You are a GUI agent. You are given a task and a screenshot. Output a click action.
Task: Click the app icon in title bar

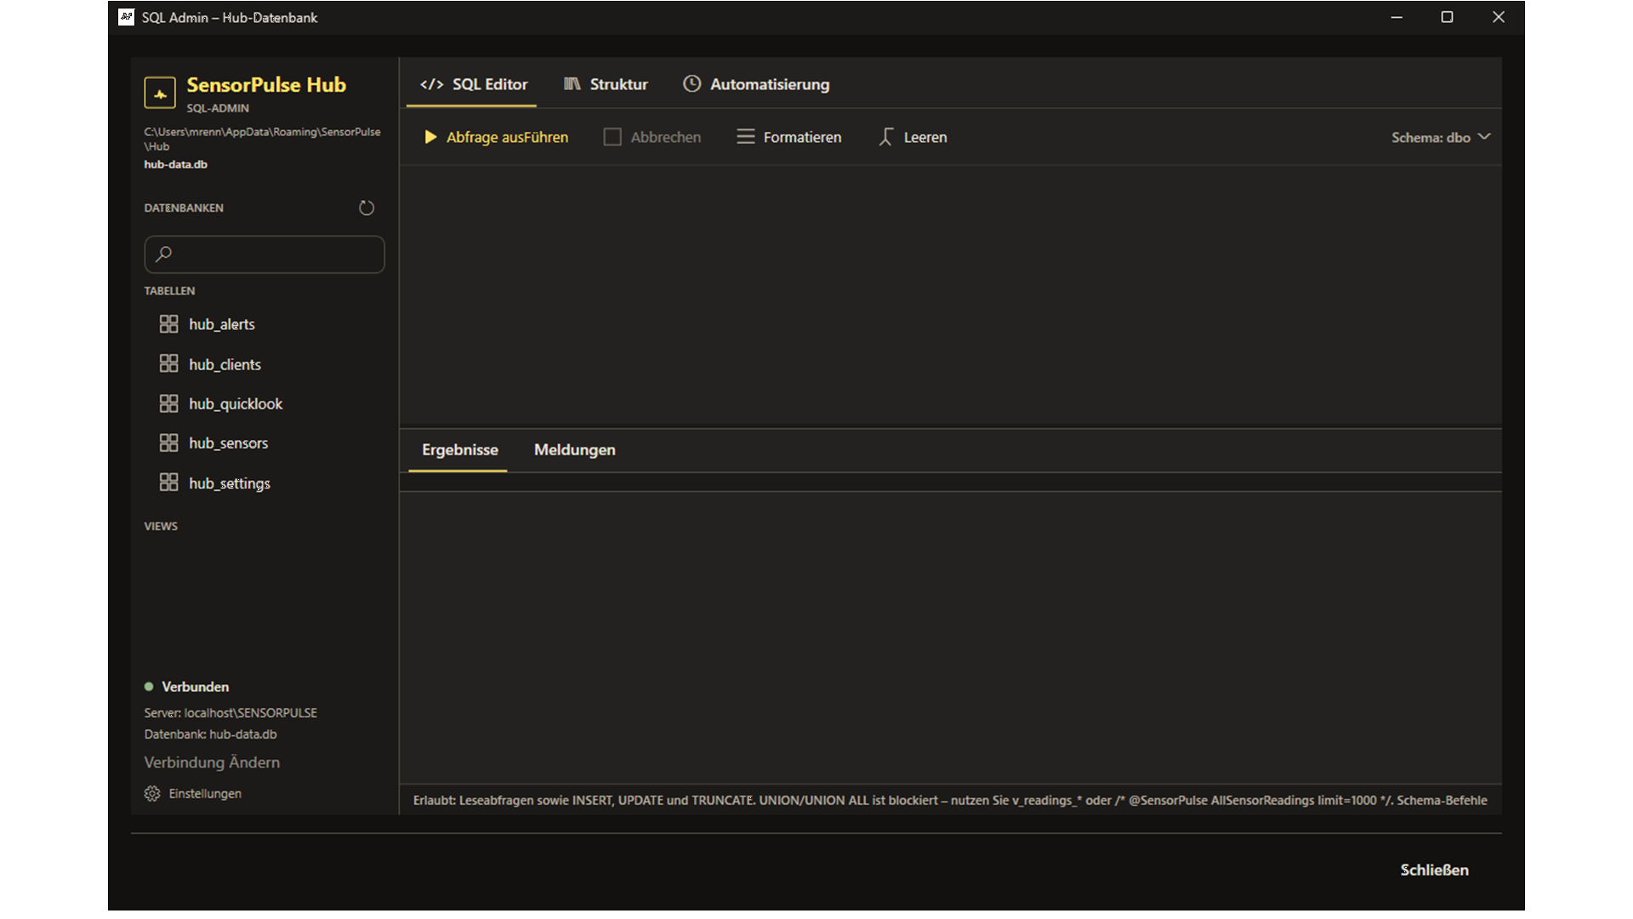[x=126, y=17]
